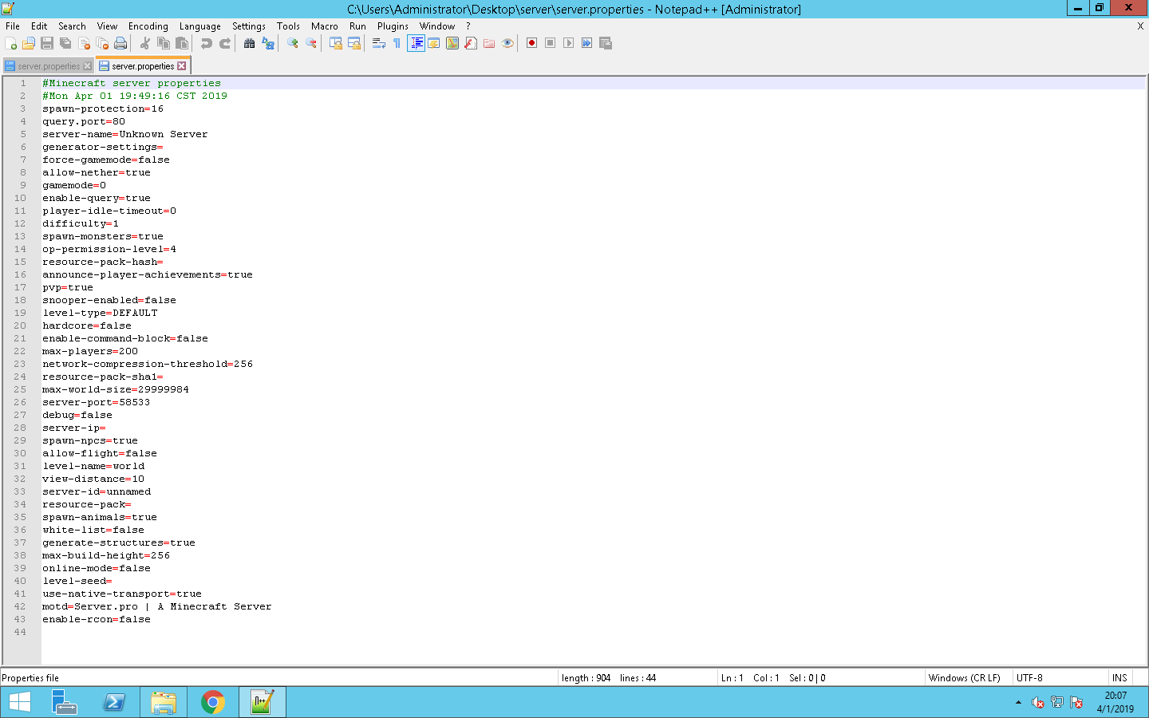
Task: Click the Save All toolbar icon
Action: point(65,43)
